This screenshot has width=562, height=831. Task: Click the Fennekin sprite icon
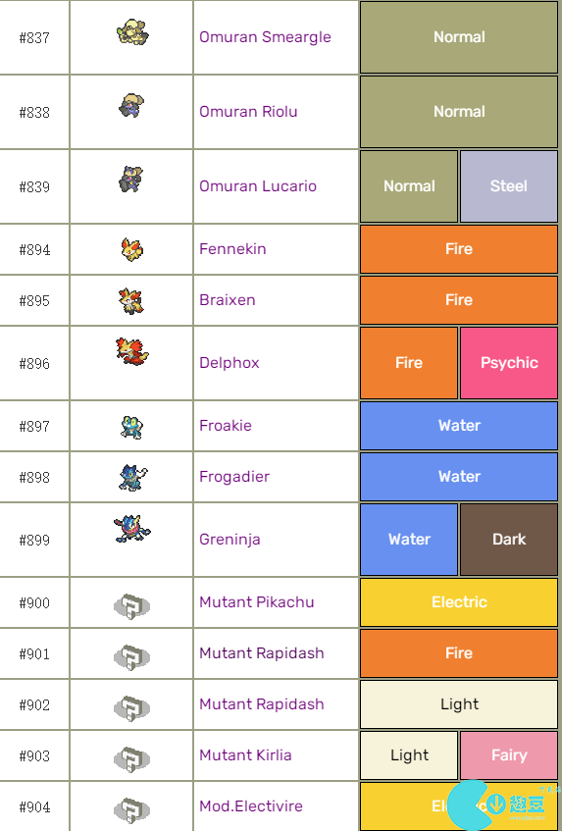(x=131, y=249)
